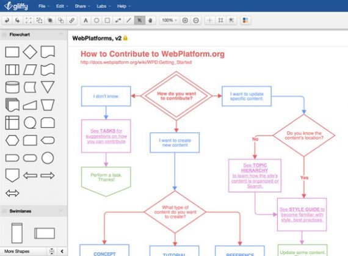
Task: Open the See STYLE GUIDE link
Action: [302, 214]
